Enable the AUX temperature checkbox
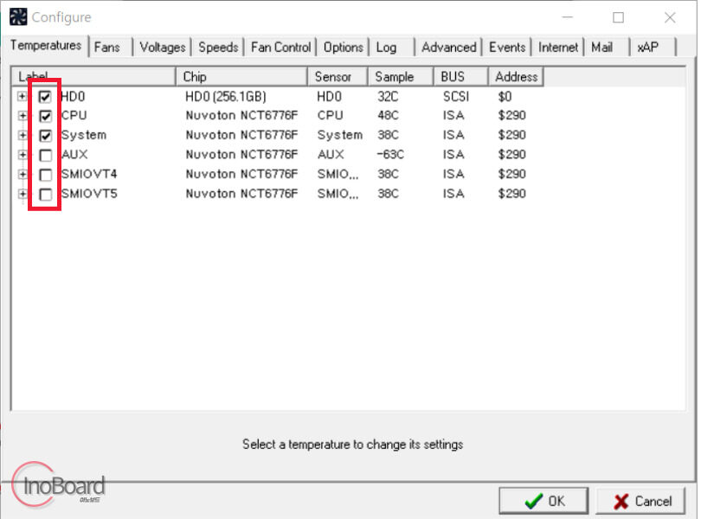The height and width of the screenshot is (519, 701). click(x=45, y=155)
